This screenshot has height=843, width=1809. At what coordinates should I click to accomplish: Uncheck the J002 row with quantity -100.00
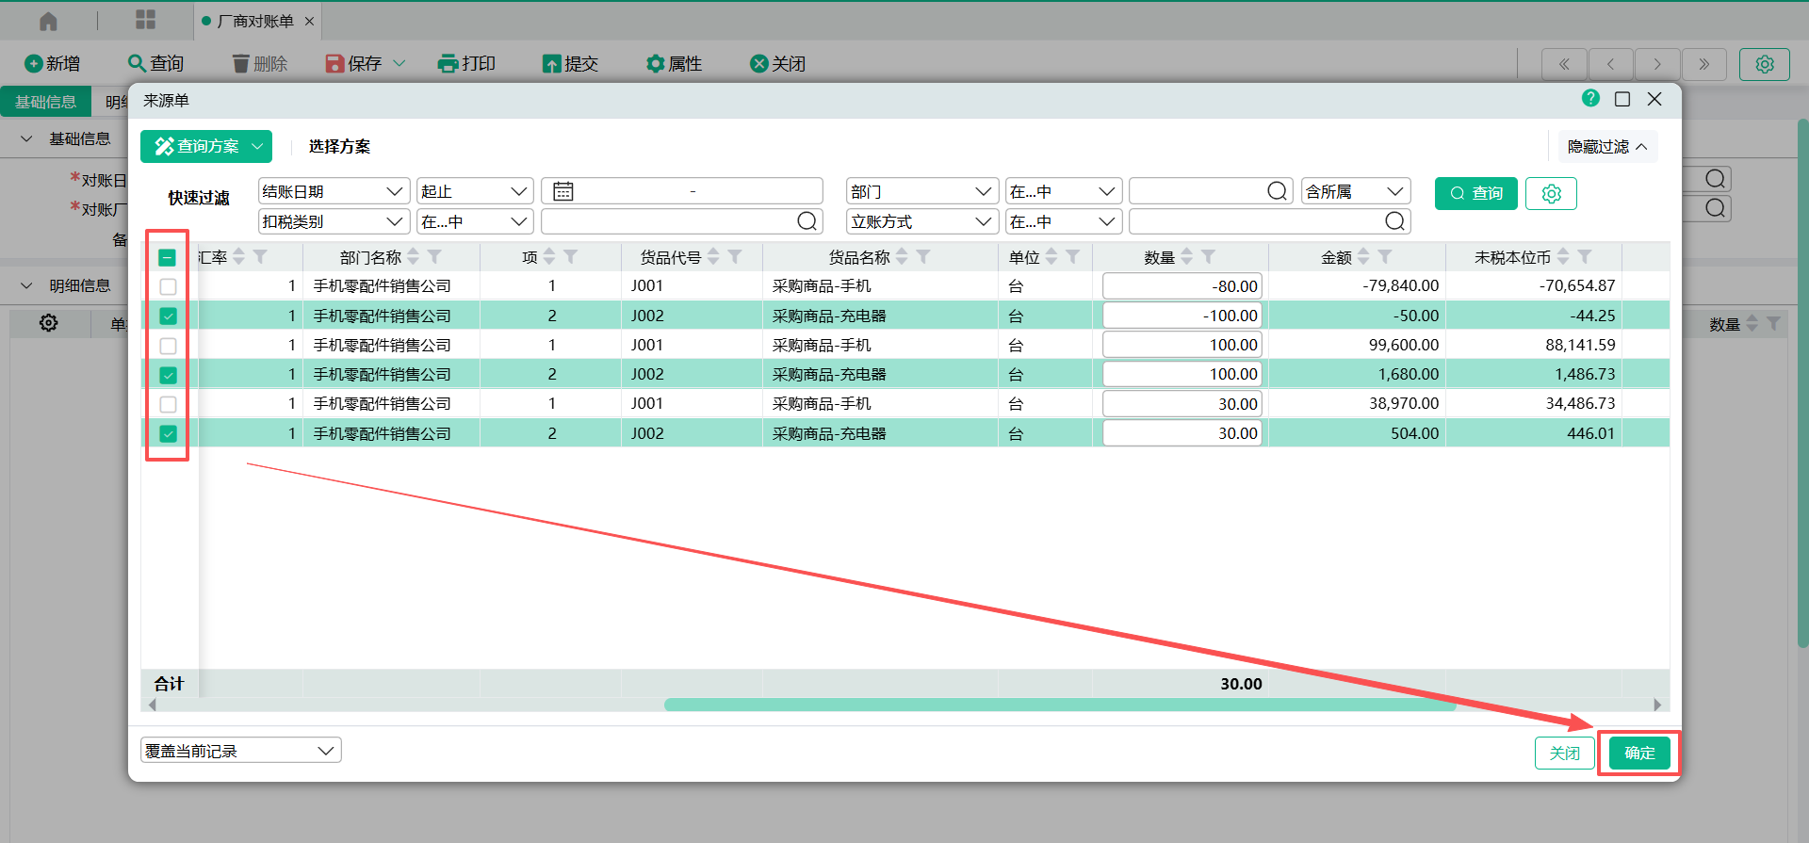pos(168,316)
